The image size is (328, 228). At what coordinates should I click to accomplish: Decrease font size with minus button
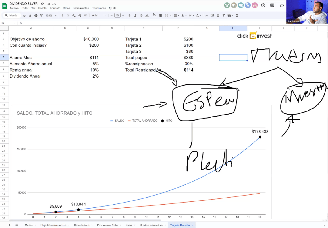coord(111,15)
